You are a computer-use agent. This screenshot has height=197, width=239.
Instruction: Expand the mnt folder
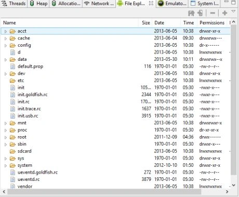pyautogui.click(x=6, y=123)
